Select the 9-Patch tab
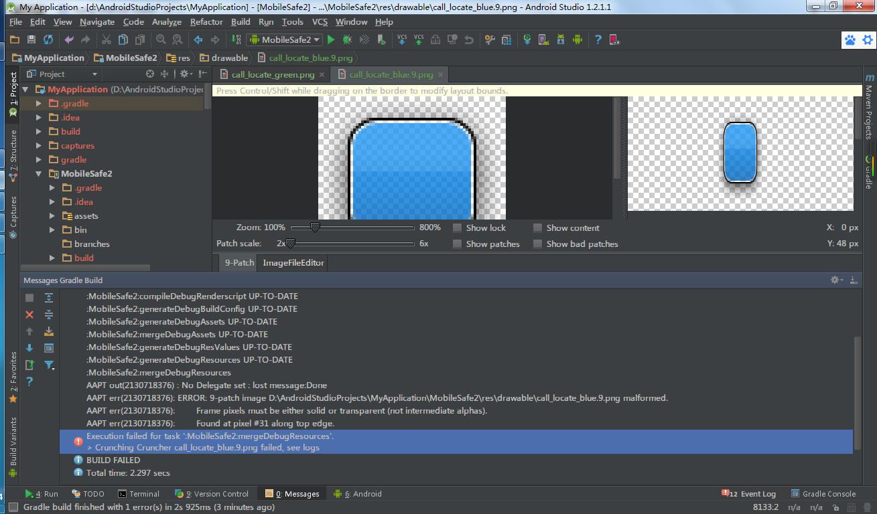Viewport: 877px width, 514px height. coord(239,263)
